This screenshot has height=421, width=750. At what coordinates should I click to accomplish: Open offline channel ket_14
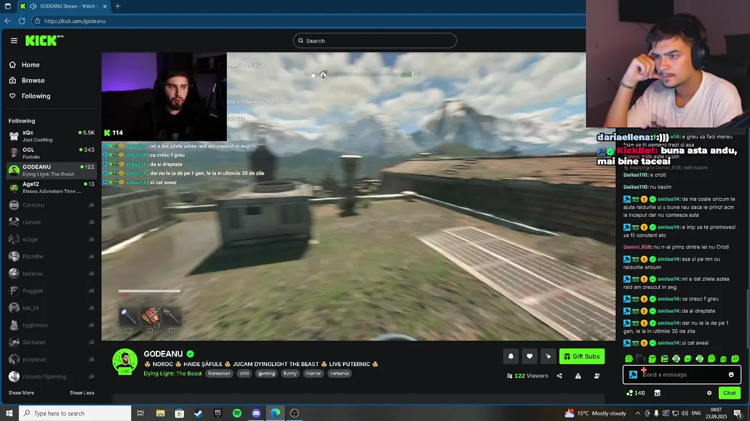tap(52, 308)
